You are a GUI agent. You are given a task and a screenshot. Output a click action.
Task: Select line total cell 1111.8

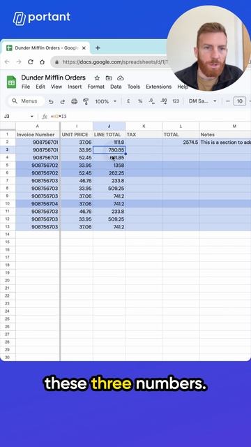point(109,142)
